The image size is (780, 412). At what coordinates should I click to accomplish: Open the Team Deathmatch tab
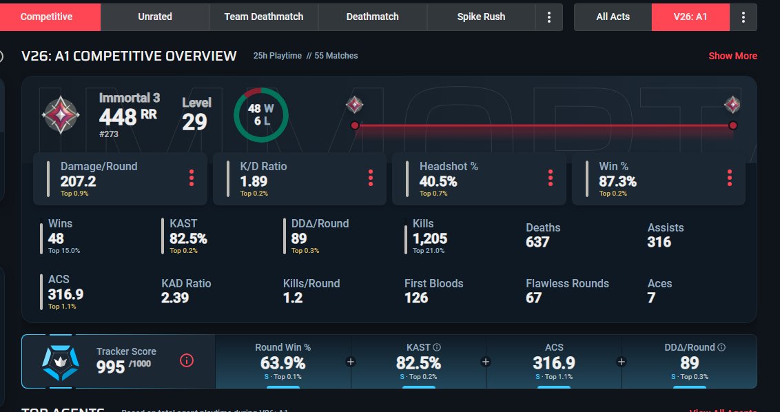pos(264,17)
